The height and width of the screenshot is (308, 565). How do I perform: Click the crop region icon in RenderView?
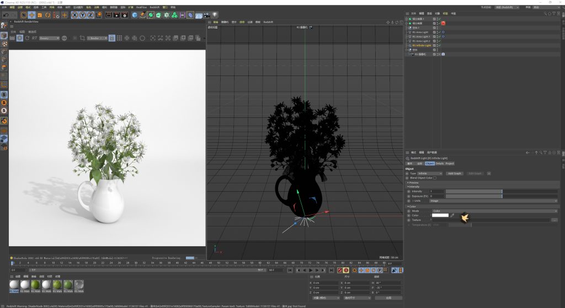coord(82,38)
